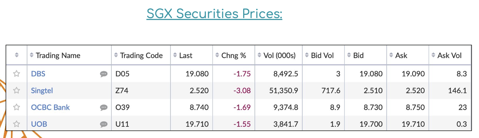
Task: Star DBS as a favorite
Action: (16, 74)
